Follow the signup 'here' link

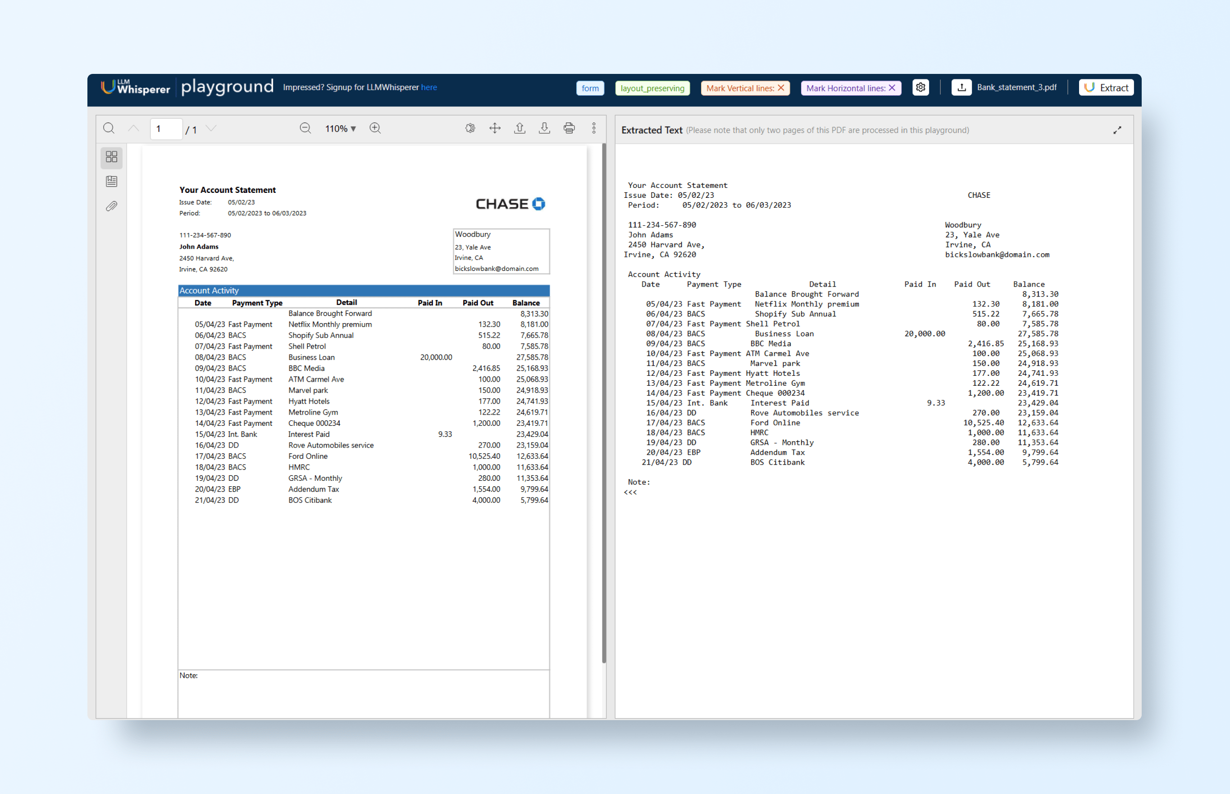429,88
